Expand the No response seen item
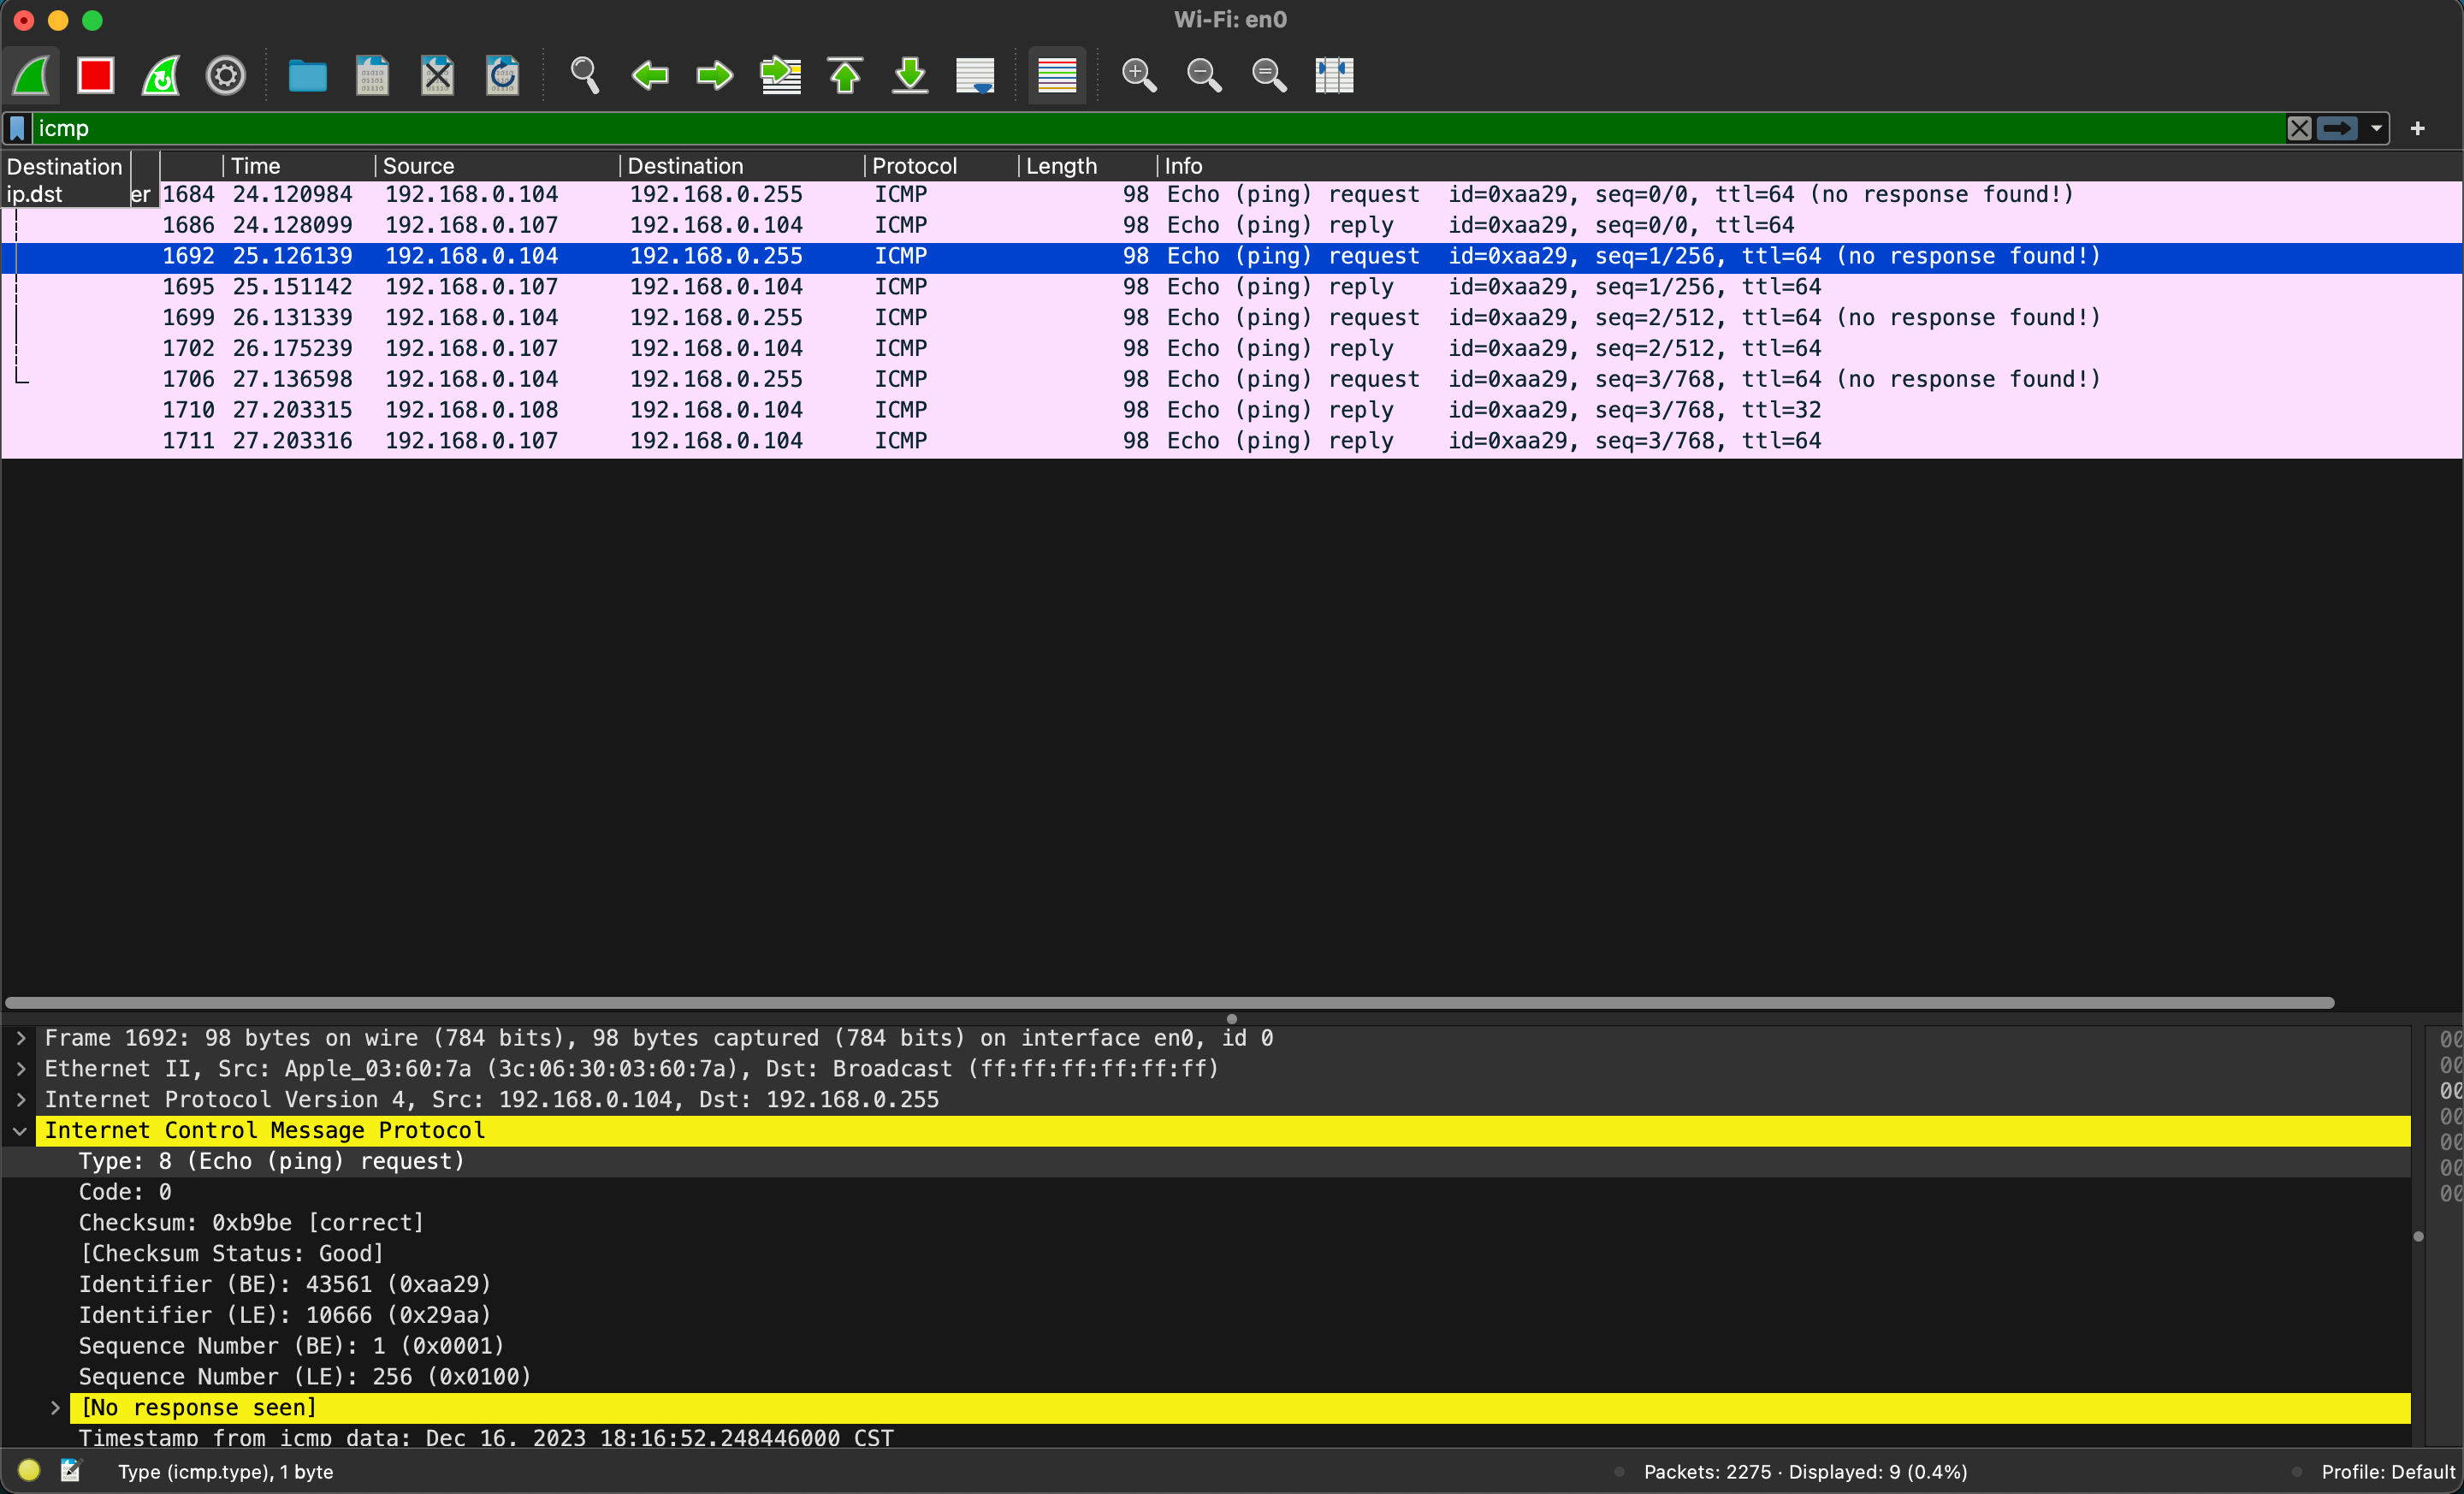This screenshot has height=1494, width=2464. pyautogui.click(x=55, y=1408)
